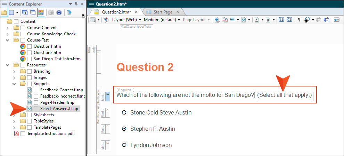Click the Required label above the question
Screen dimensions: 344x156
click(125, 90)
